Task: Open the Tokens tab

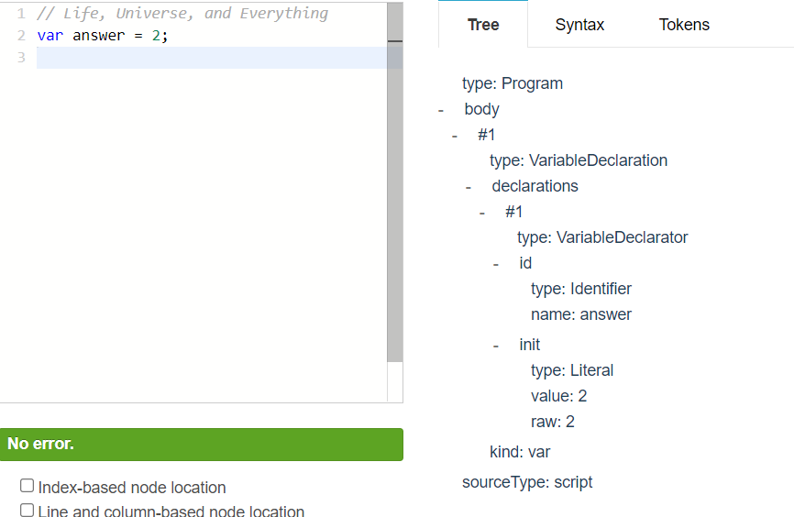Action: click(x=684, y=25)
